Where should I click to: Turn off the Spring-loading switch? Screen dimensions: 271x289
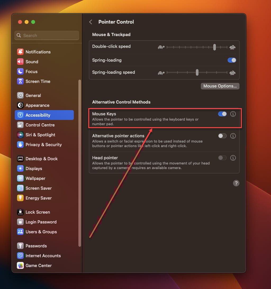coord(232,60)
